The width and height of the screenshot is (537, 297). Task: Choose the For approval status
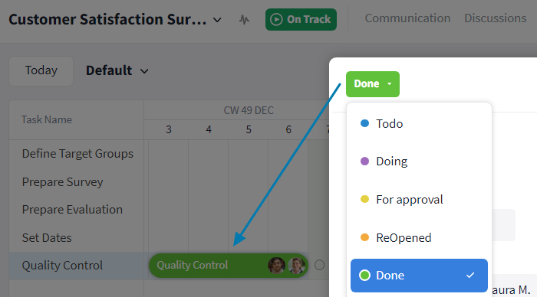point(419,199)
